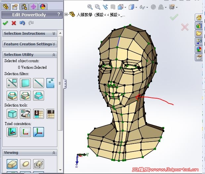This screenshot has height=174, width=205.
Task: Select the box-mode viewing icon
Action: (x=12, y=164)
